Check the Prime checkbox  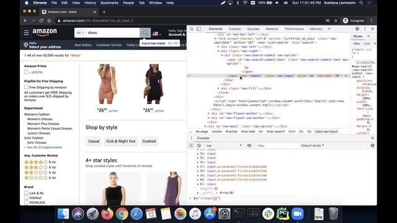click(26, 72)
